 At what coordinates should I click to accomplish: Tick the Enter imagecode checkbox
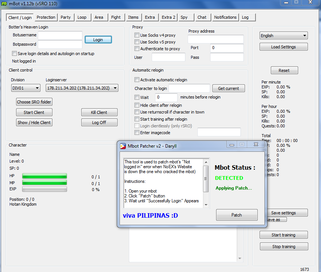(x=137, y=133)
